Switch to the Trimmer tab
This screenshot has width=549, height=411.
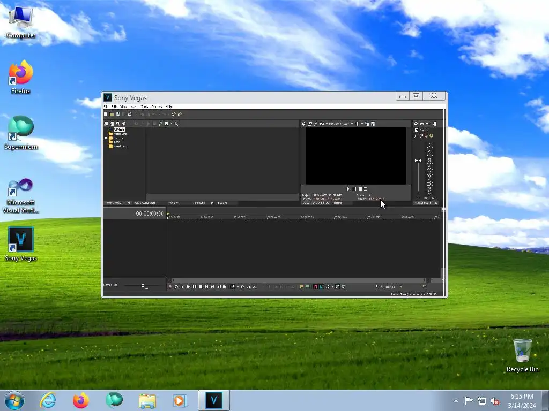pos(338,203)
